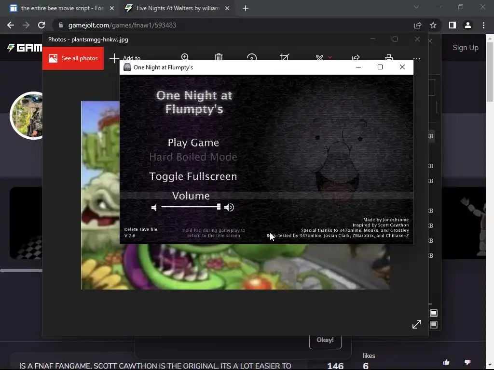Click the Okay! button on the page
Screen dimensions: 494x370
coord(325,340)
